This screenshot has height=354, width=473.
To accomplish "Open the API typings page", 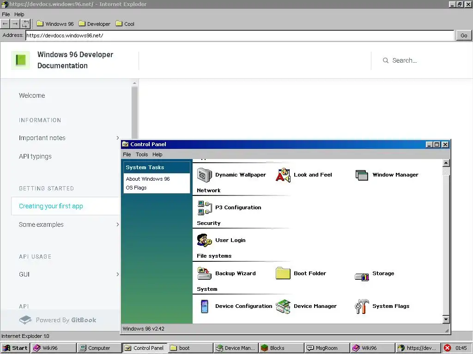I will [x=35, y=156].
